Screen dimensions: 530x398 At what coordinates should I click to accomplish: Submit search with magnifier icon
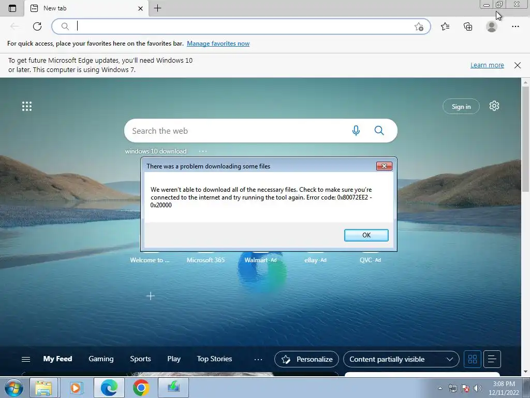[x=379, y=131]
